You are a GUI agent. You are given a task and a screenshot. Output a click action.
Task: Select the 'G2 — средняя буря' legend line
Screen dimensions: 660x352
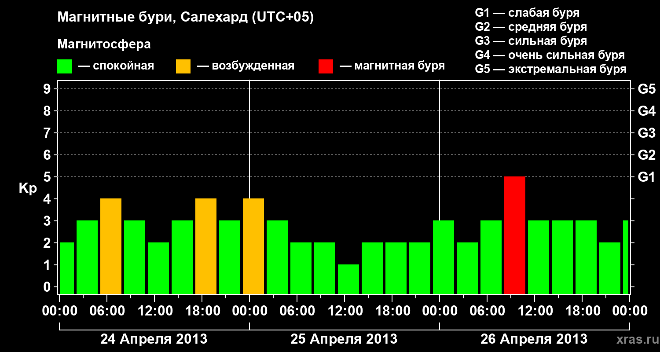coord(531,27)
